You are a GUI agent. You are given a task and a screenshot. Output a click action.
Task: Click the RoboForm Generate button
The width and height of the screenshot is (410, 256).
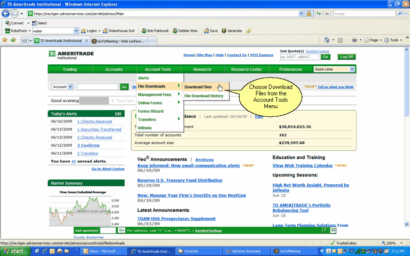point(232,31)
